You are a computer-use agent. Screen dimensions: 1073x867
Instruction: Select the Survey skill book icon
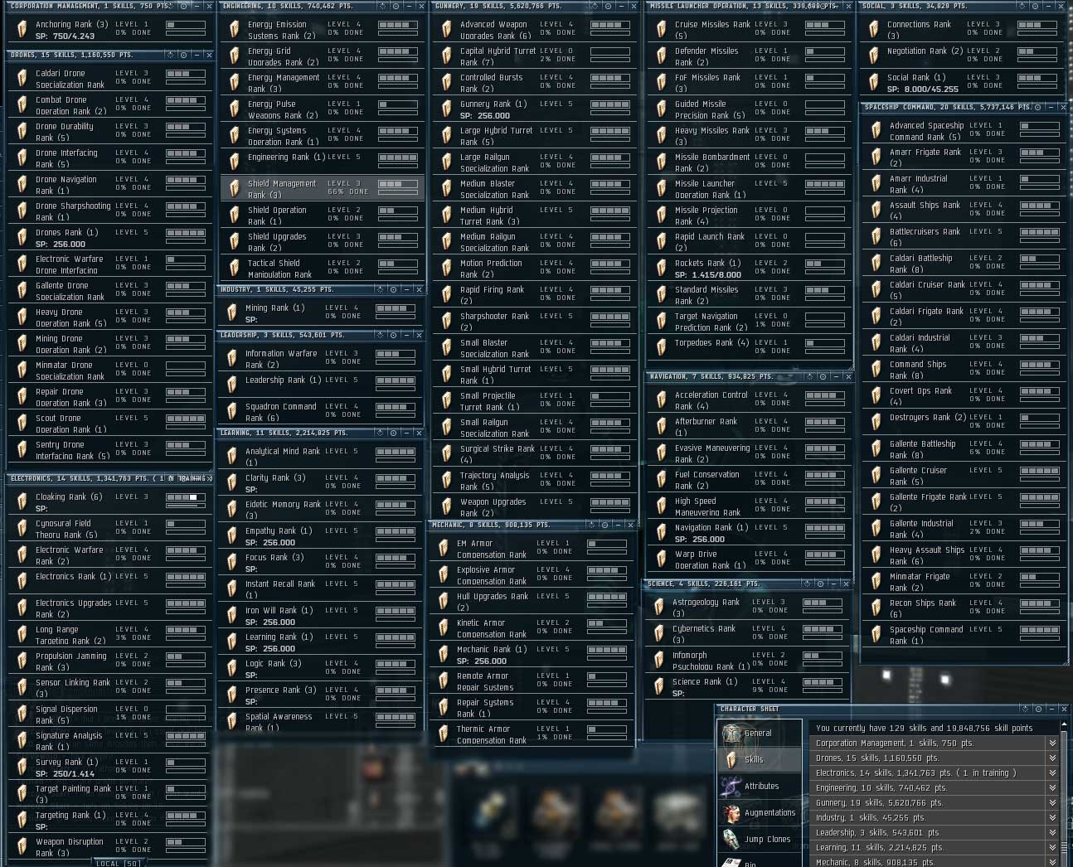(22, 768)
